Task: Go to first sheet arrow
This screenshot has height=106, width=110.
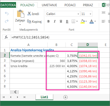Action: coord(4,97)
